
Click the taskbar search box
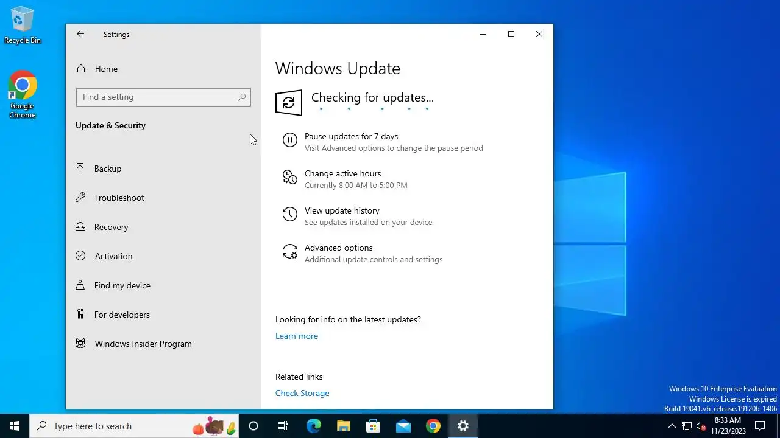click(x=134, y=426)
